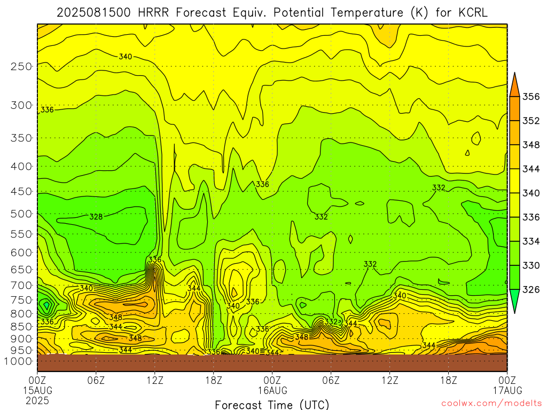Click the 16AUG date label
The image size is (547, 410).
(x=272, y=390)
